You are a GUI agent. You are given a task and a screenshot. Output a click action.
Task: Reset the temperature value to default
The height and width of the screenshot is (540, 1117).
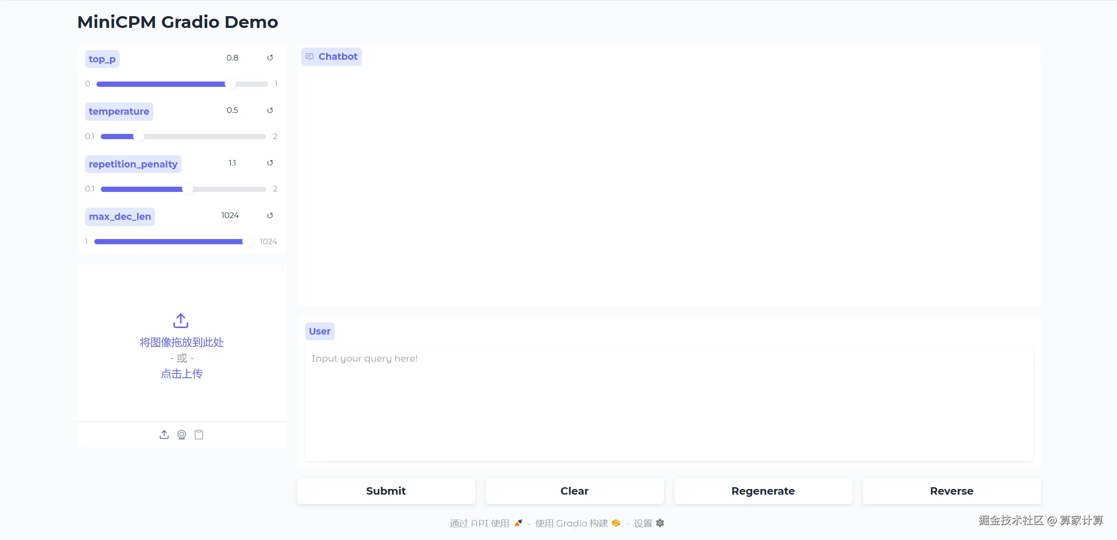[270, 110]
